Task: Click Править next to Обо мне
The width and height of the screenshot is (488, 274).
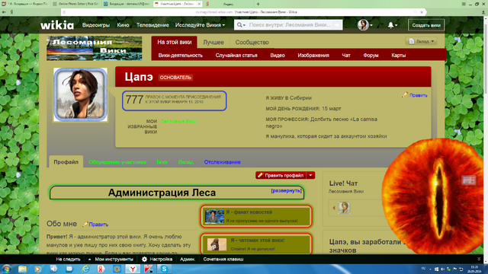Action: coord(98,225)
